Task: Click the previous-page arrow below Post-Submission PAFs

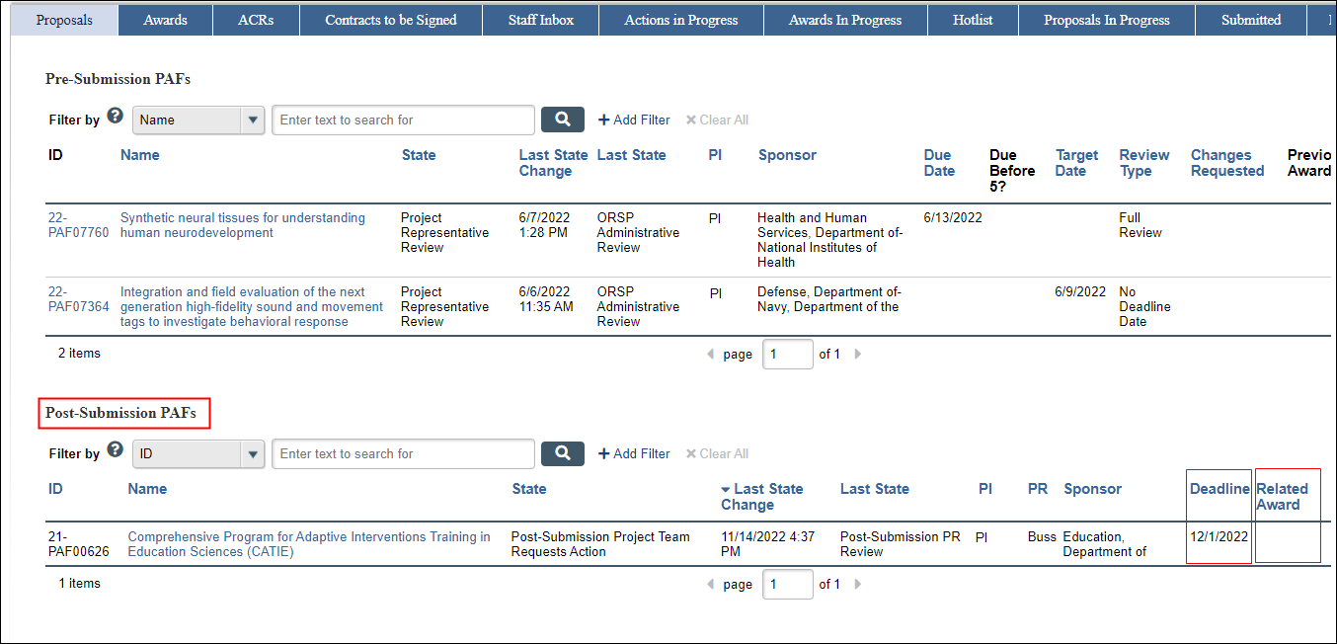Action: [711, 584]
